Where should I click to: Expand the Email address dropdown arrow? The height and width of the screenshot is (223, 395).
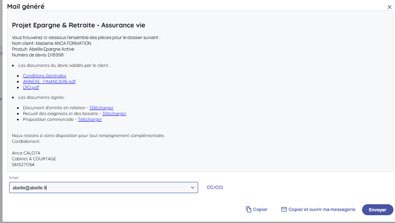tap(193, 188)
